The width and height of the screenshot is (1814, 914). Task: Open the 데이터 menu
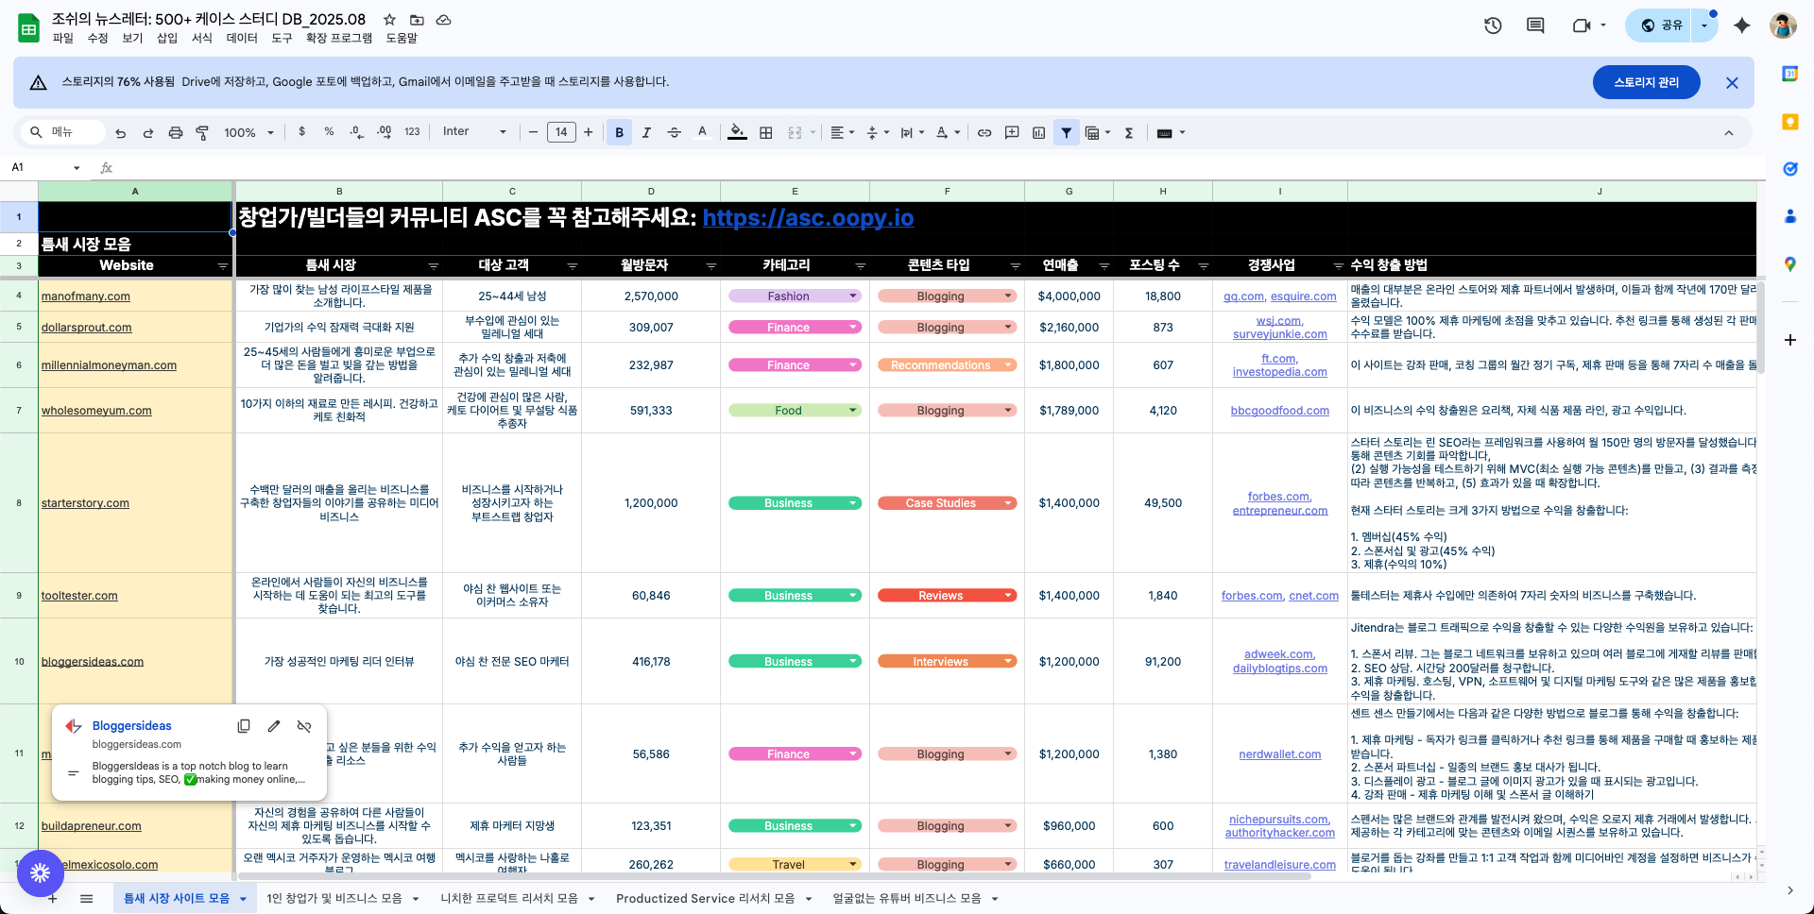point(242,38)
